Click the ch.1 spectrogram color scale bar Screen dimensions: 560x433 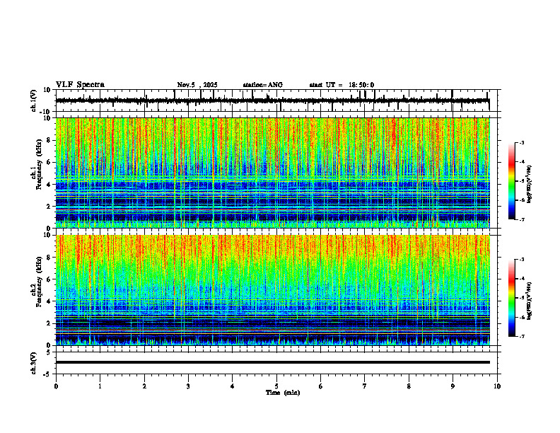[512, 181]
